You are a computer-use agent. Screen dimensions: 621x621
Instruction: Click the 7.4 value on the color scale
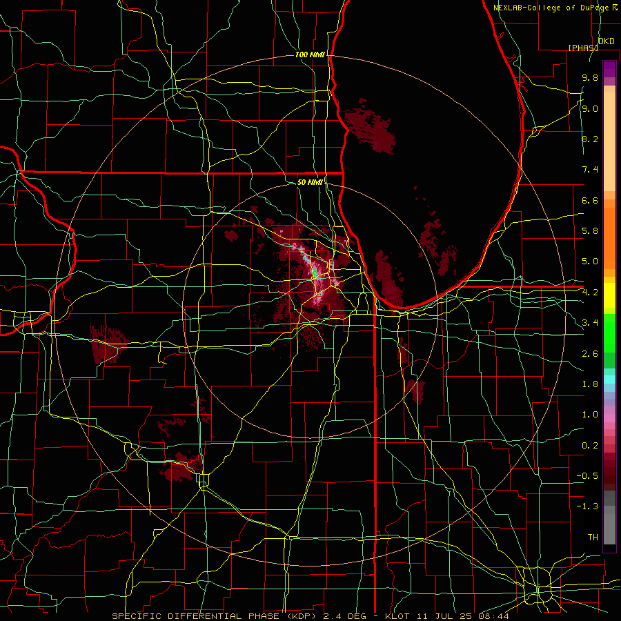coord(590,170)
